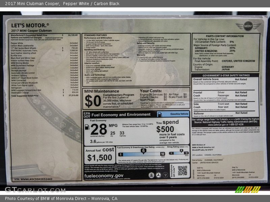Screen dimensions: 270x202
Task: Click the 'Interior comfort' heading
Action: pos(92,63)
